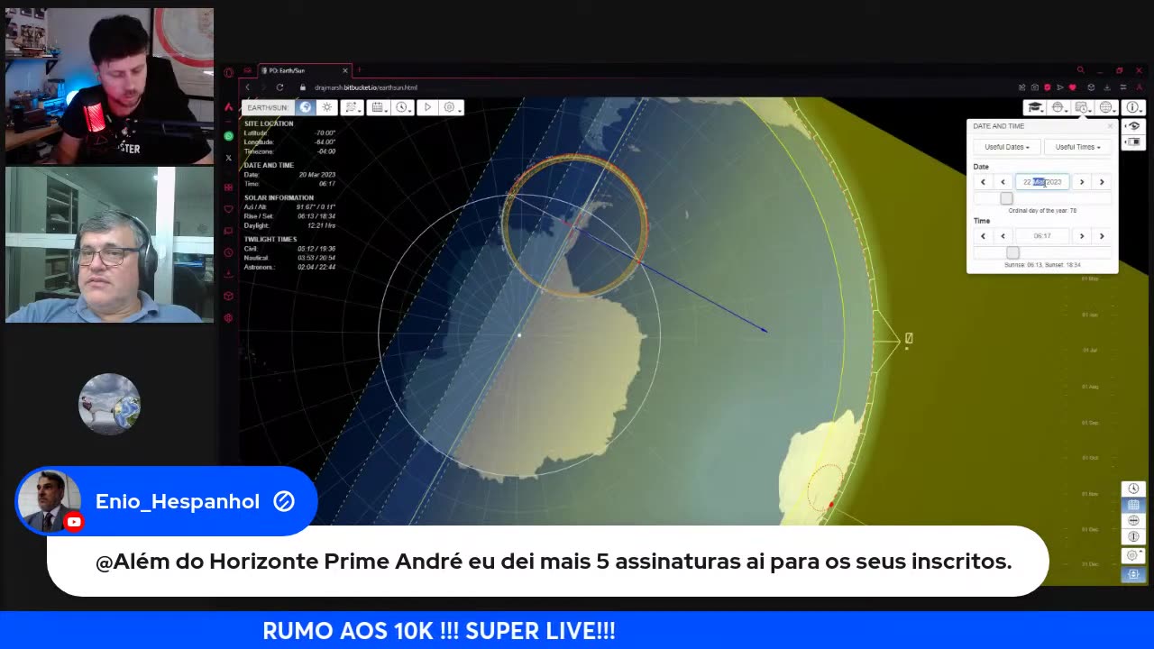Open the calendar toolbar dropdown
This screenshot has height=649, width=1154.
[x=379, y=107]
